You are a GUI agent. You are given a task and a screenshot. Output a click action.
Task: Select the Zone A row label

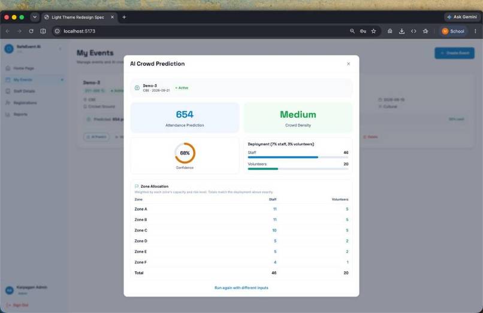coord(141,209)
